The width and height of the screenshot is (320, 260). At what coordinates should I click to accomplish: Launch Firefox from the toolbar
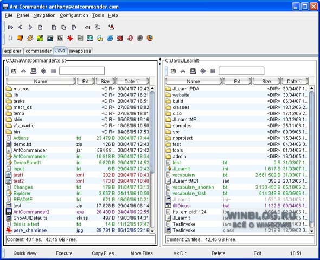click(x=150, y=38)
